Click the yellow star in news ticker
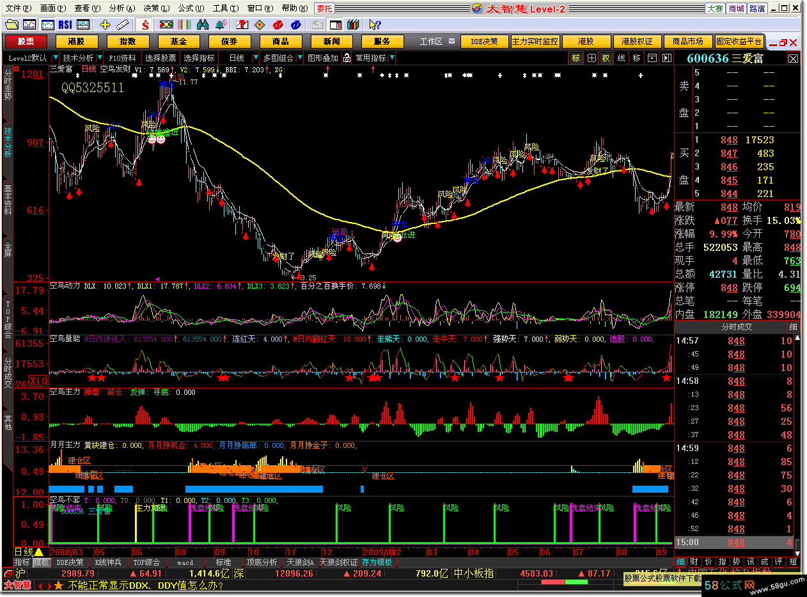The image size is (807, 597). point(58,585)
